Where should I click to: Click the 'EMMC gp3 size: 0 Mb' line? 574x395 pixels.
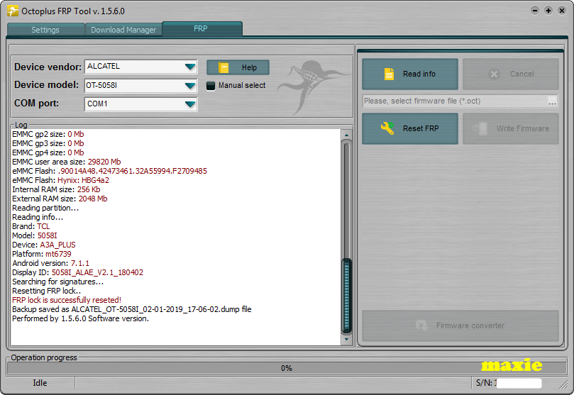[x=48, y=143]
